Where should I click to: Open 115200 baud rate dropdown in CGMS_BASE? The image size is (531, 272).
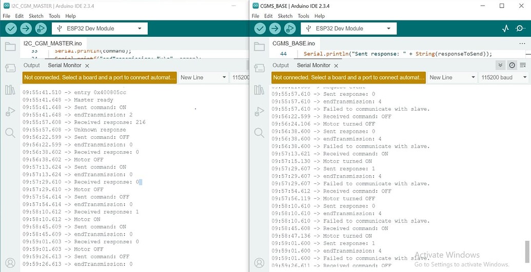tap(504, 77)
